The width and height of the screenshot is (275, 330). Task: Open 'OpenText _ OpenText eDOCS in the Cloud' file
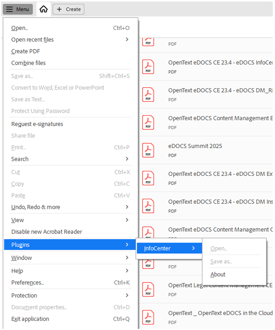(220, 313)
